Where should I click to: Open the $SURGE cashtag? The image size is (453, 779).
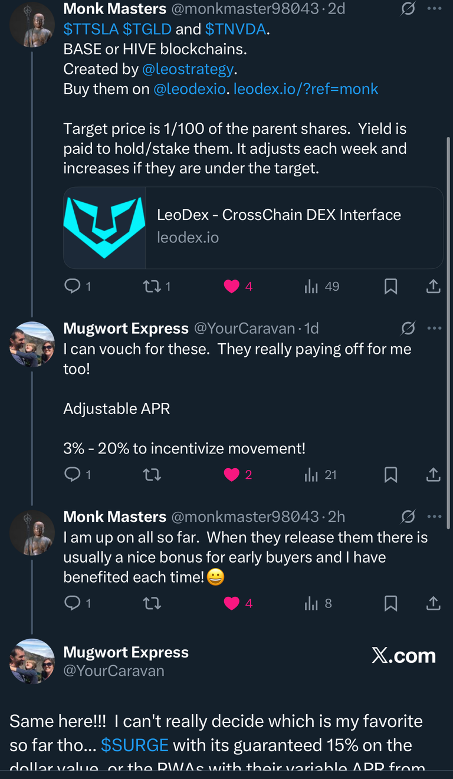pyautogui.click(x=134, y=745)
